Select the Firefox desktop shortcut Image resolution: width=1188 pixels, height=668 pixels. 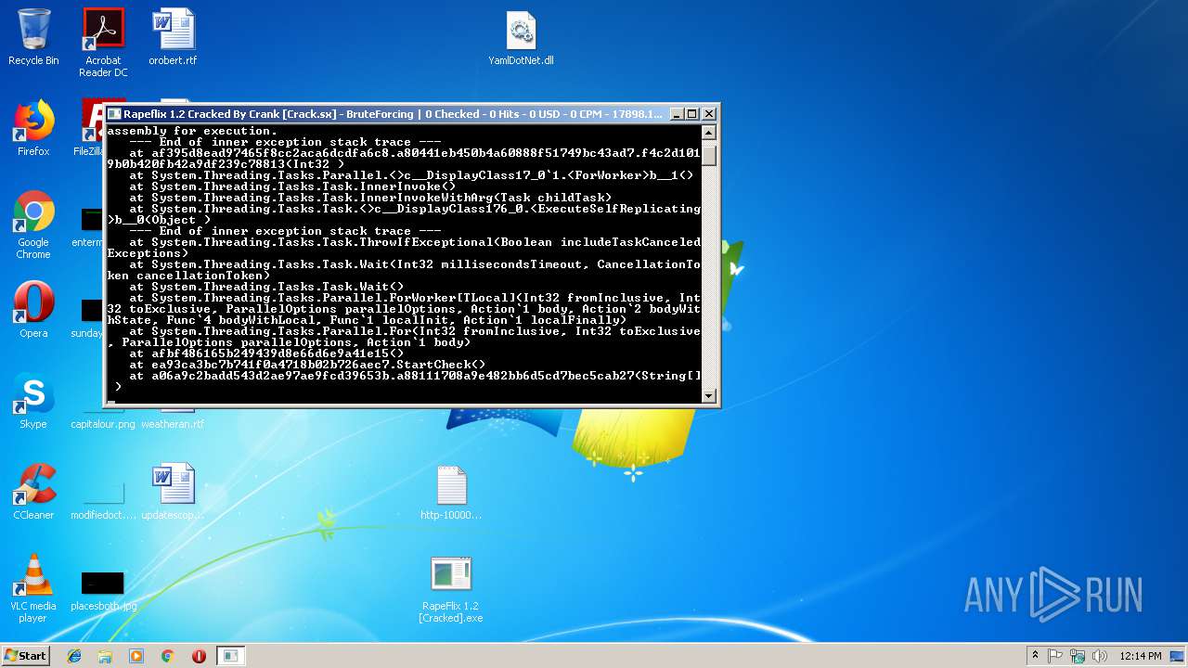tap(33, 128)
